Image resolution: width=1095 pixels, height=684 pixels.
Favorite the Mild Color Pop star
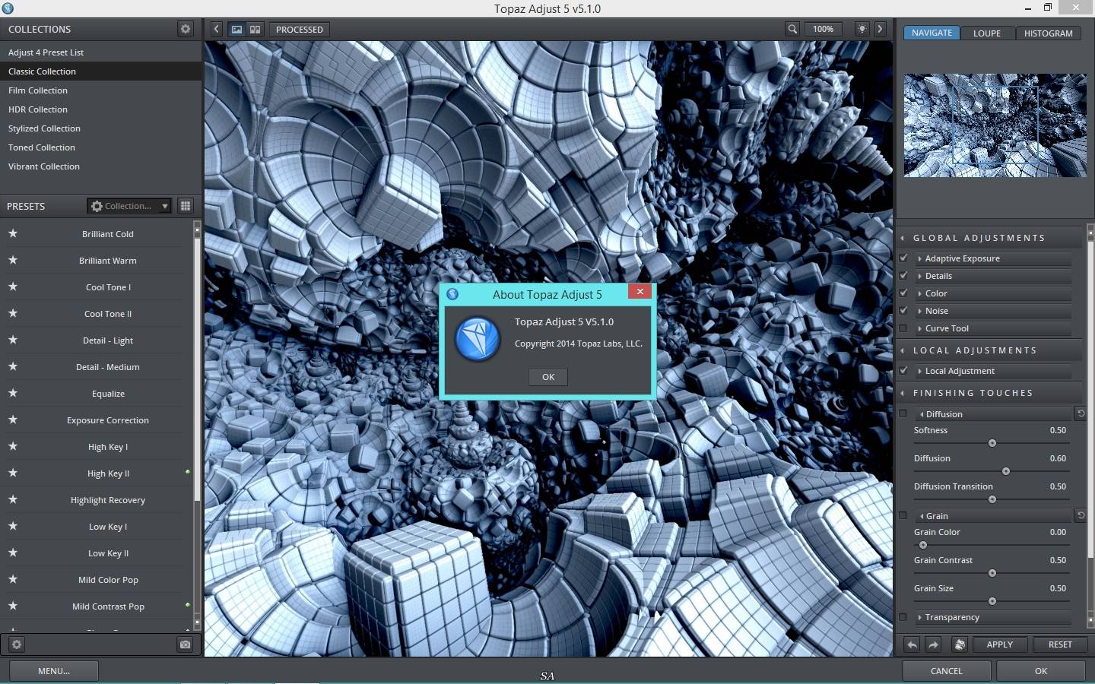13,579
